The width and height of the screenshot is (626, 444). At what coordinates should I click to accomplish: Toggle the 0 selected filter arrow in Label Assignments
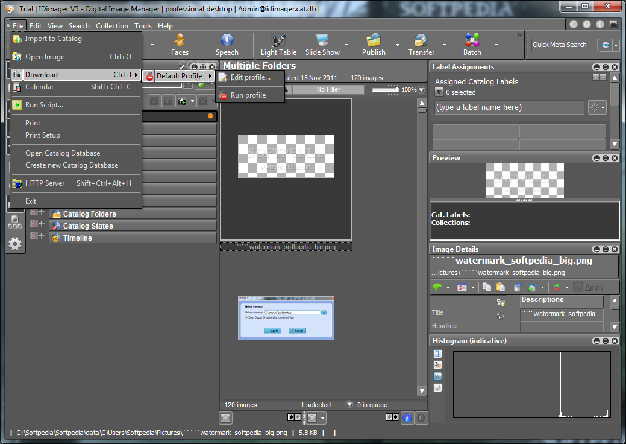(439, 92)
